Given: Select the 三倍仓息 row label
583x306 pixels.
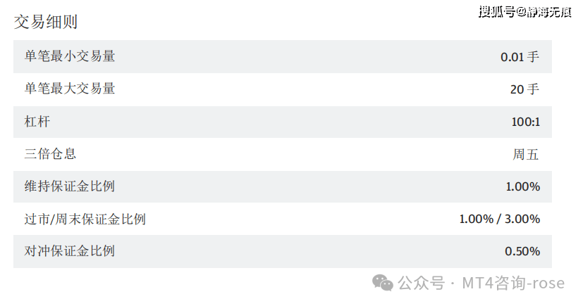Looking at the screenshot, I should pos(50,153).
